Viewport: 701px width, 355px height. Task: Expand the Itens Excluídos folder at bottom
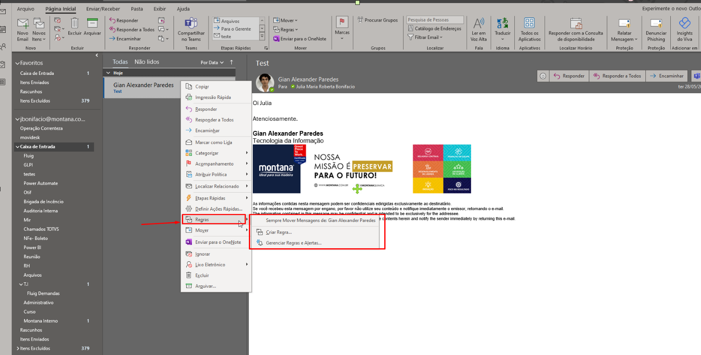(18, 348)
